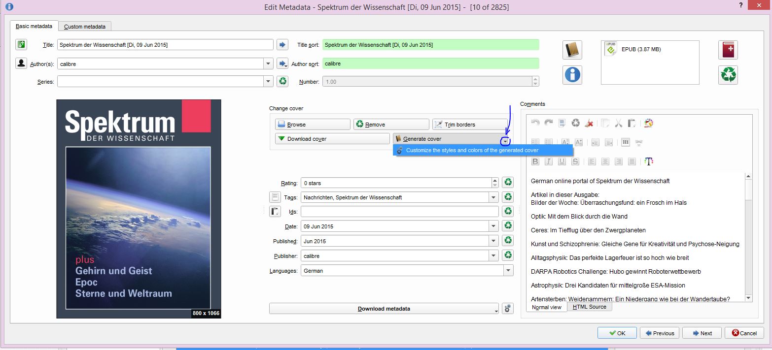This screenshot has height=350, width=772.
Task: Open the Languages dropdown
Action: pos(508,270)
